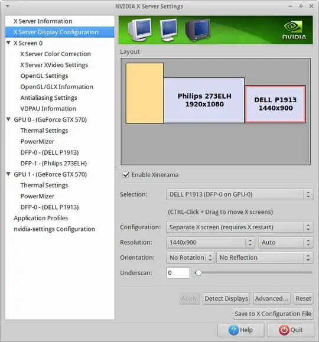Open the No Reflection dropdown
Screen dimensions: 319x342
click(x=265, y=258)
